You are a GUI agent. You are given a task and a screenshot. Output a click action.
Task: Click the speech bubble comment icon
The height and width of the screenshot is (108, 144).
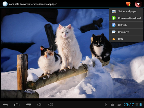pyautogui.click(x=114, y=32)
